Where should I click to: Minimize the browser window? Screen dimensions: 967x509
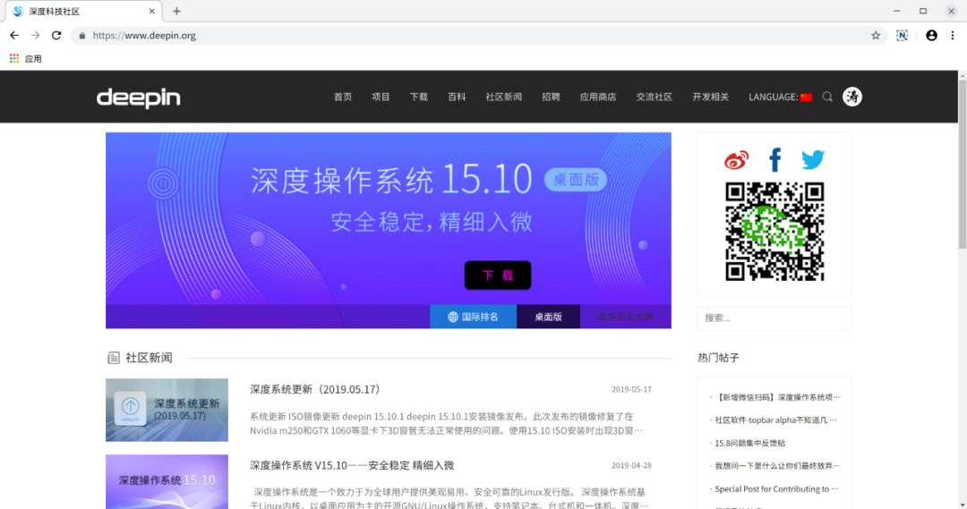point(896,11)
